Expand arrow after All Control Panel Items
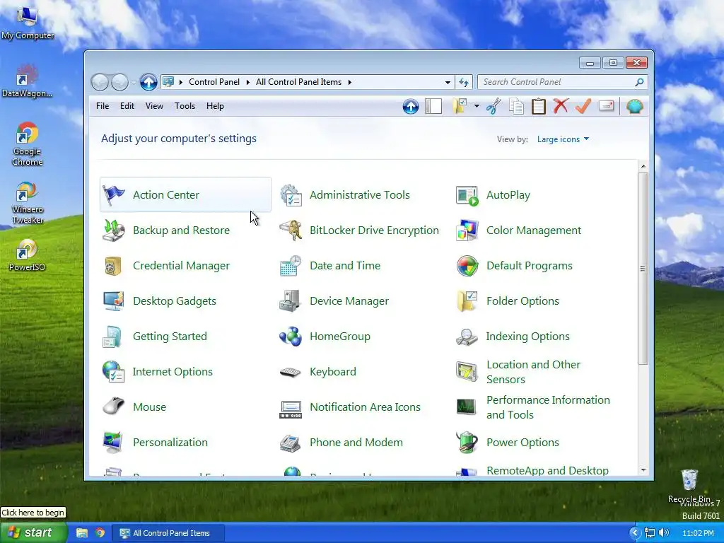The height and width of the screenshot is (543, 724). coord(349,82)
